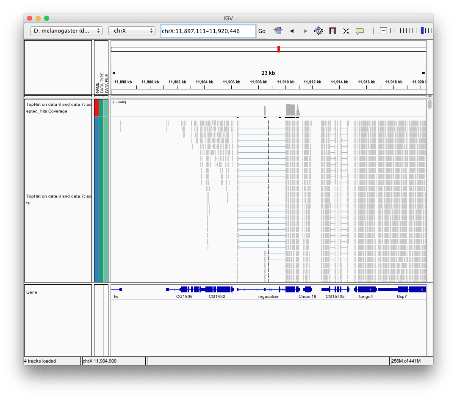Open the D. melanogaster genome dropdown
Viewport: 457px width, 399px height.
point(66,31)
